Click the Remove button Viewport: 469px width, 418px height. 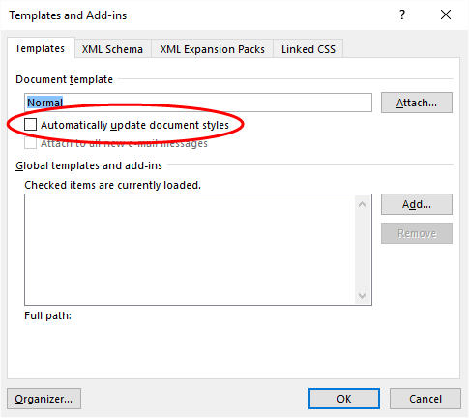[x=417, y=233]
